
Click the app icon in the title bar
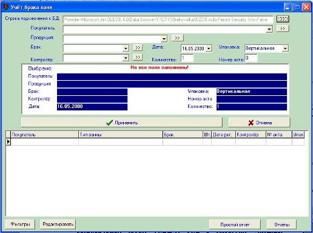point(6,7)
